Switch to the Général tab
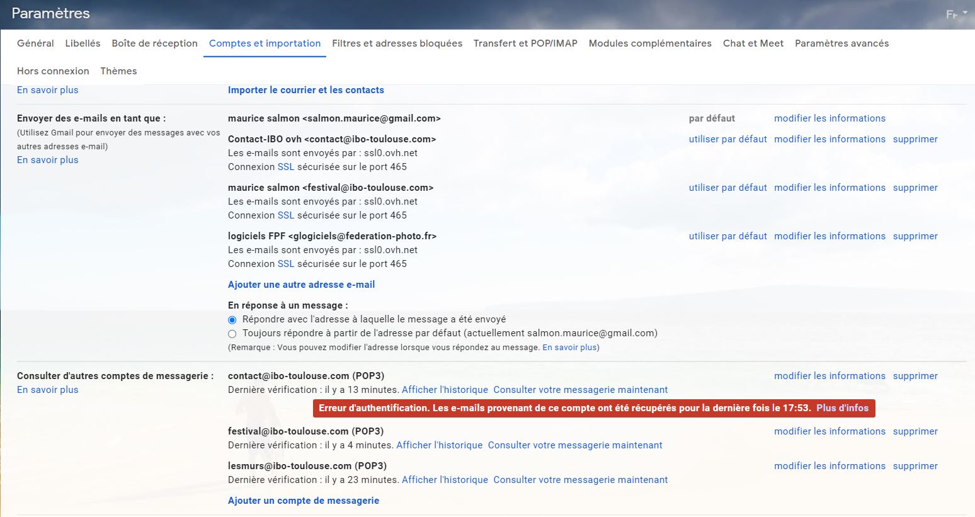The height and width of the screenshot is (517, 975). click(x=35, y=43)
